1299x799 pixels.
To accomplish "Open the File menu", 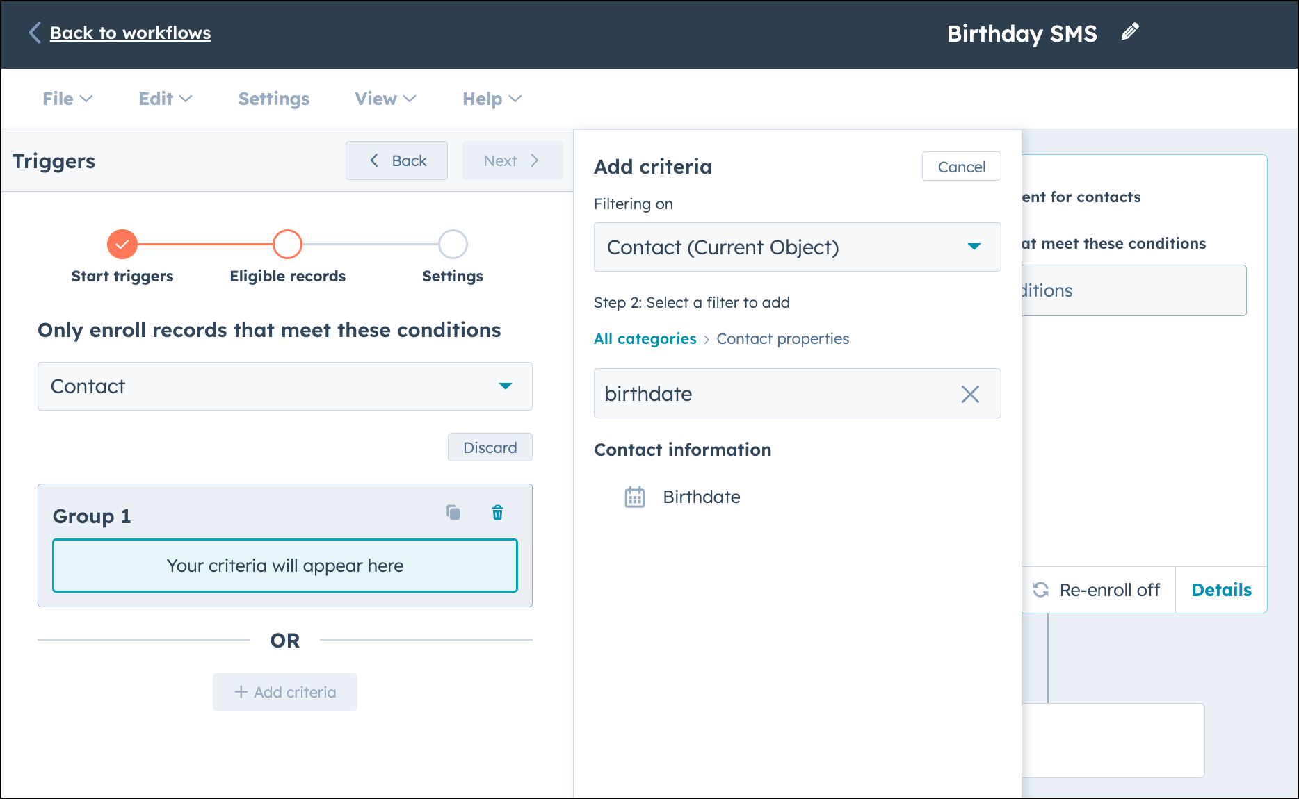I will tap(67, 99).
